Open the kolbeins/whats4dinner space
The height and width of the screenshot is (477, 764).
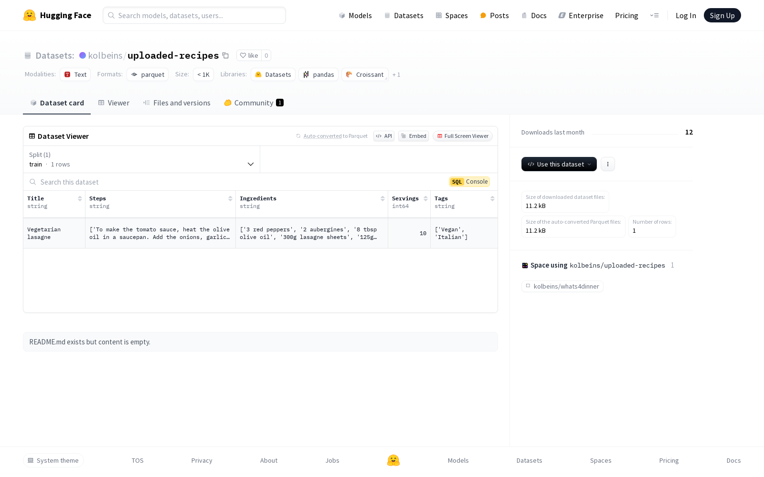click(x=562, y=286)
